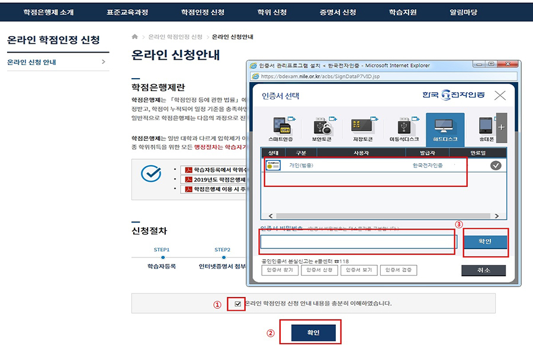Viewport: 533px width, 345px height.
Task: Click the plus button for more storage media
Action: tap(502, 128)
